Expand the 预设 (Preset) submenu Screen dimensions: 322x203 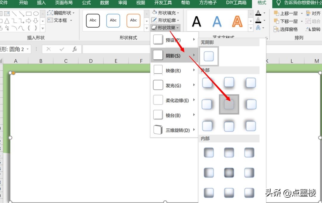pyautogui.click(x=176, y=40)
